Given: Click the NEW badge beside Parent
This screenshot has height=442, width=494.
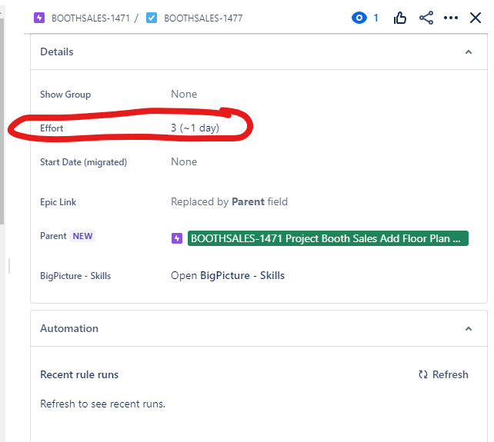Looking at the screenshot, I should [x=82, y=236].
